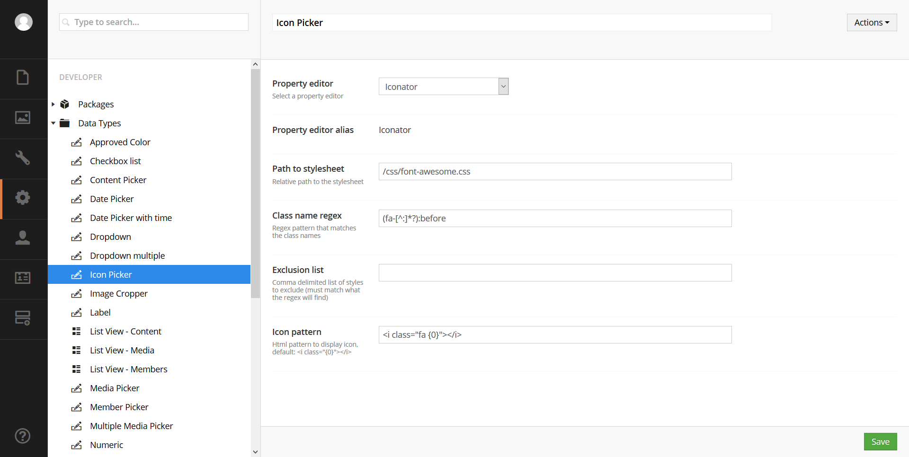The width and height of the screenshot is (909, 457).
Task: Open the Packages tree item
Action: pos(96,104)
